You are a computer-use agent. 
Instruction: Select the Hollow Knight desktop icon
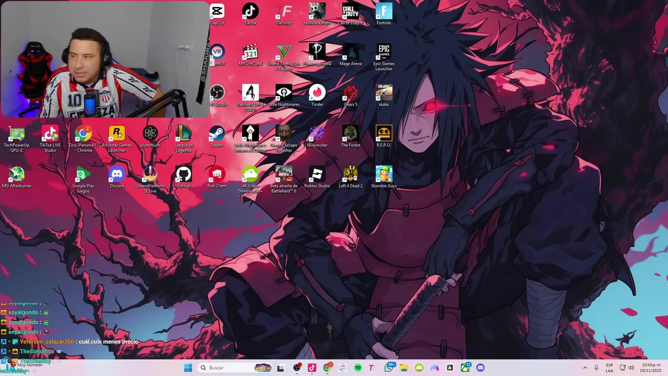click(x=317, y=14)
